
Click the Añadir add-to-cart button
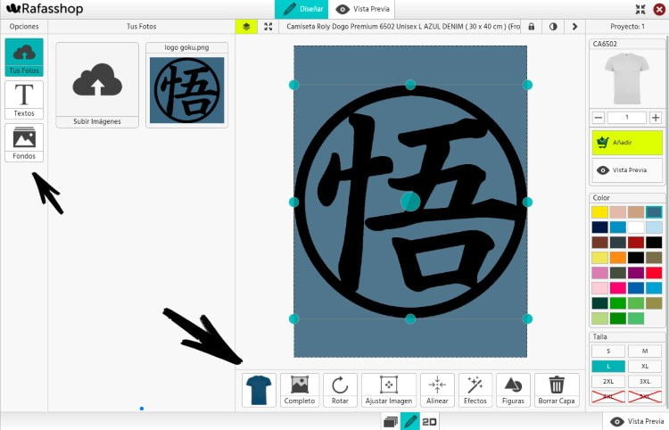[627, 143]
